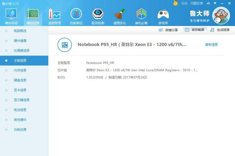Click the BIOS value 1.05.03RKB

click(x=95, y=77)
